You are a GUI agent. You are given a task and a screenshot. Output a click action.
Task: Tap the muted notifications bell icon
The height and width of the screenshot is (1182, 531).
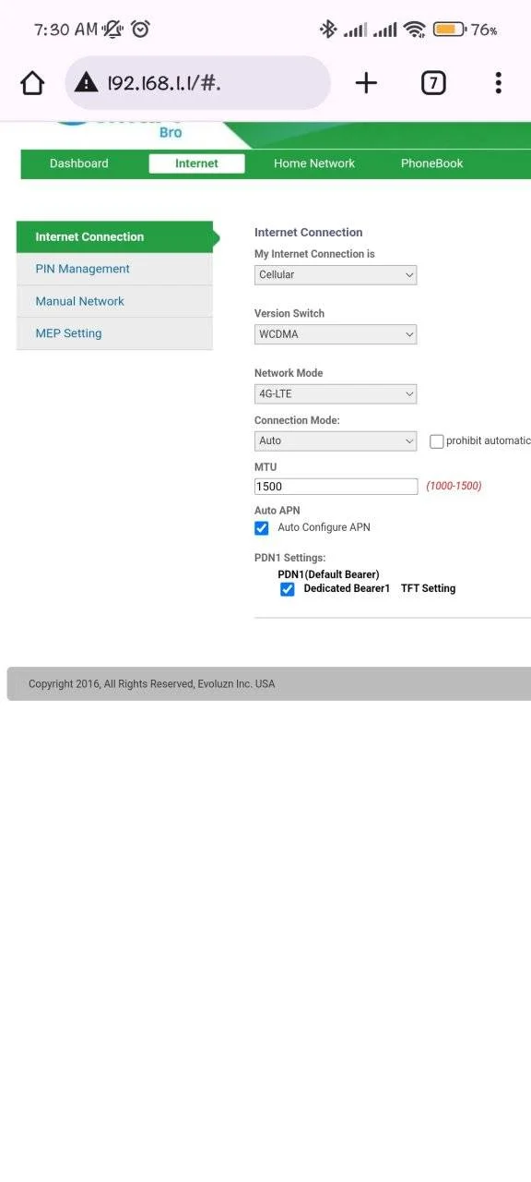pos(112,30)
